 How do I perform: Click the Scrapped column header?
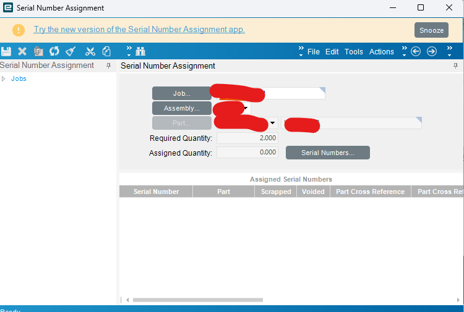tap(276, 192)
